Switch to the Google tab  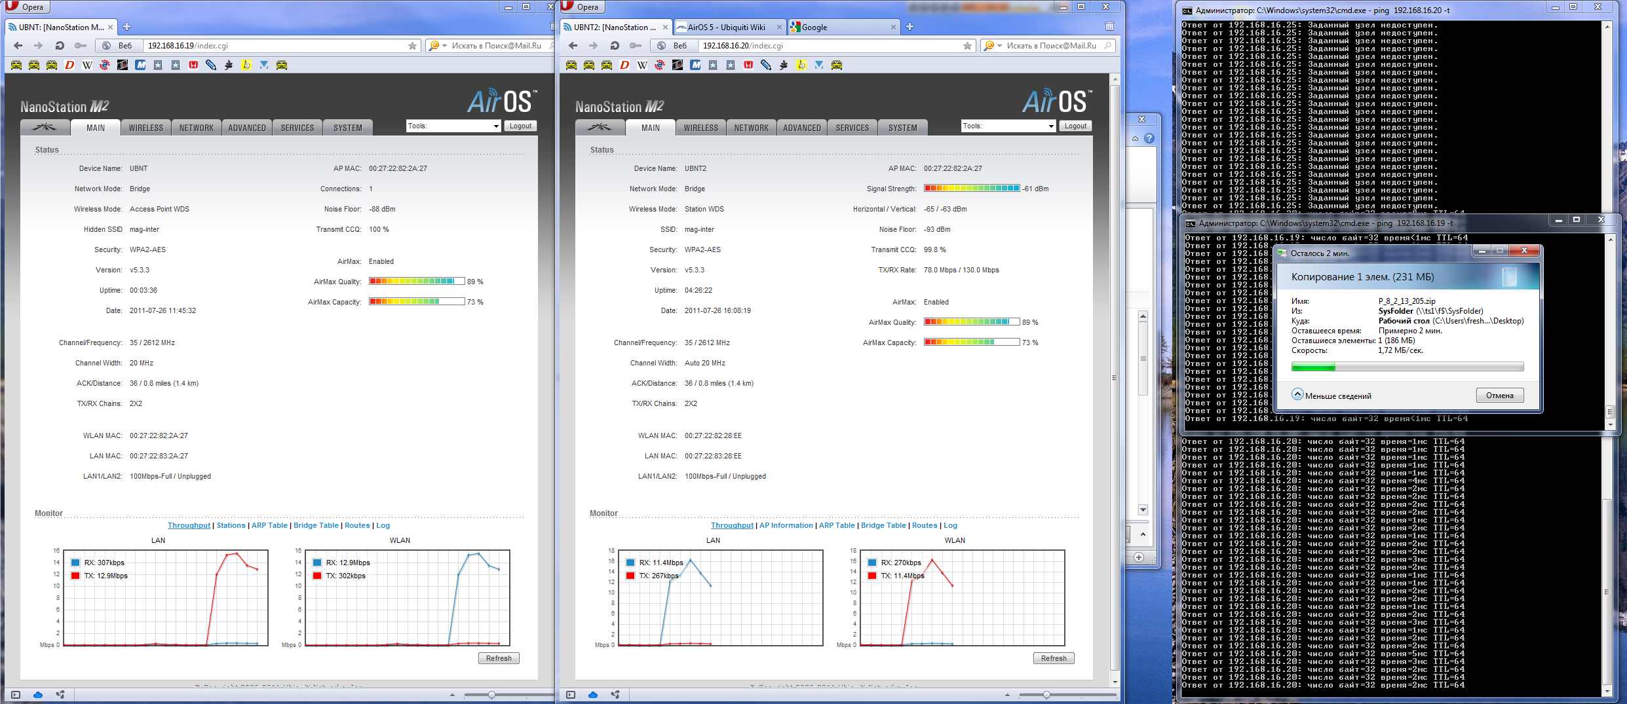tap(843, 27)
